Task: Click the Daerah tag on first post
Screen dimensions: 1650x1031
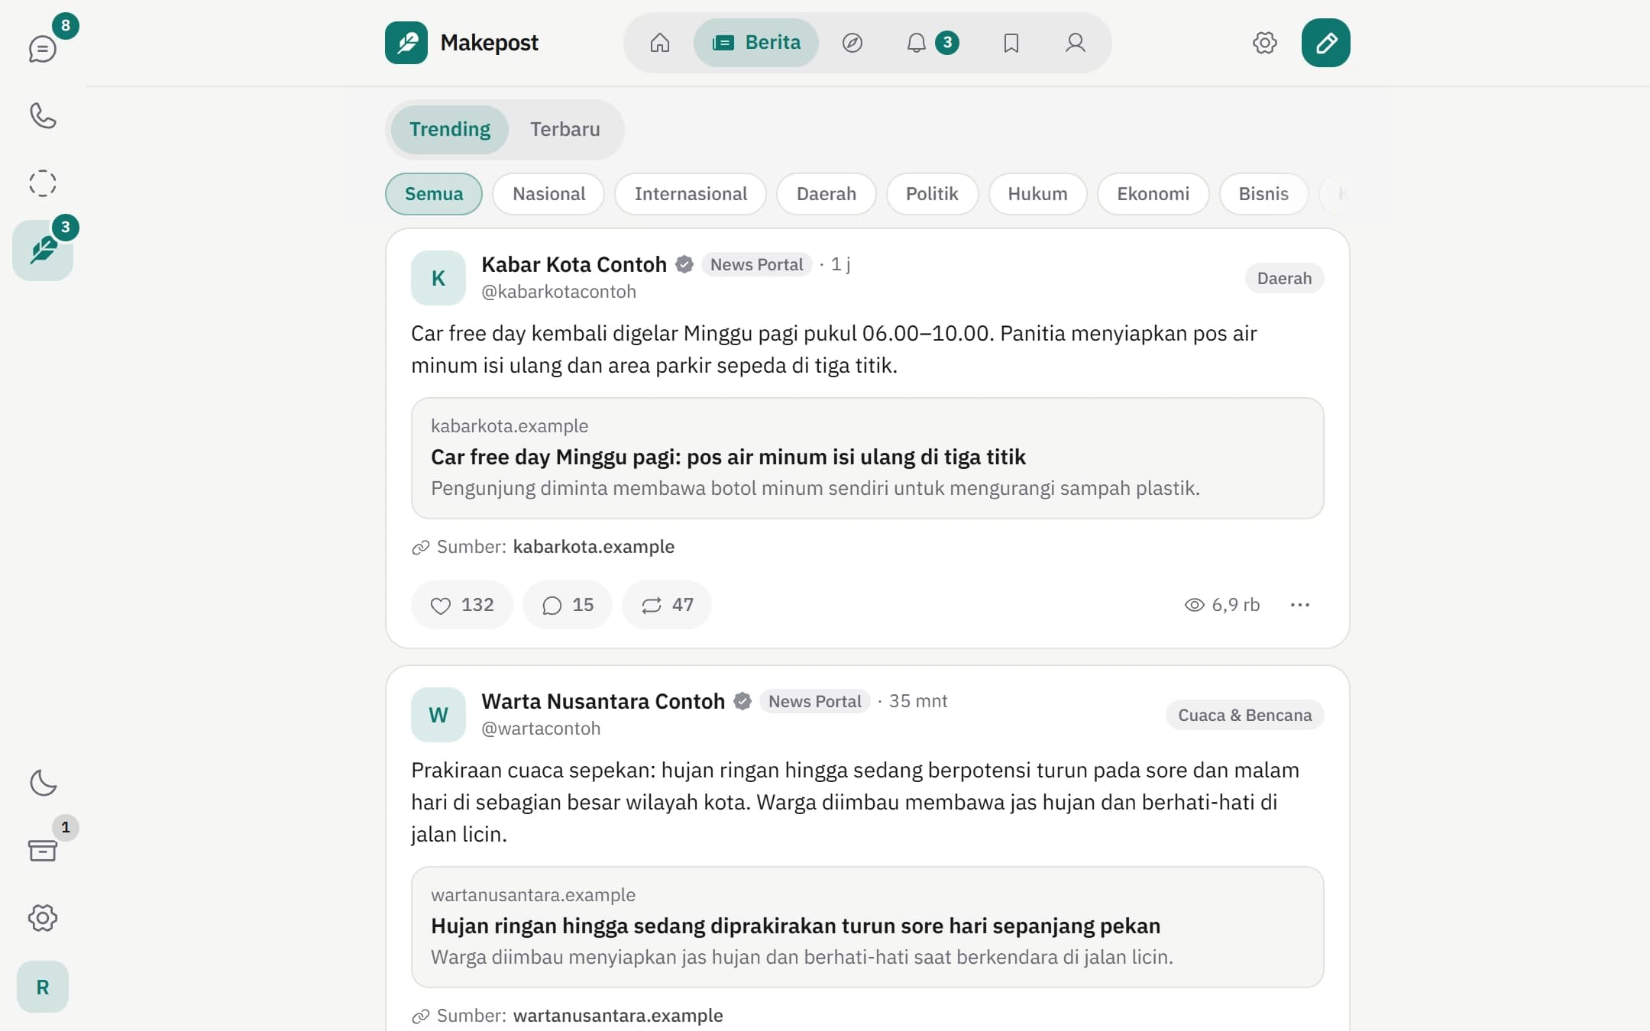Action: coord(1285,278)
